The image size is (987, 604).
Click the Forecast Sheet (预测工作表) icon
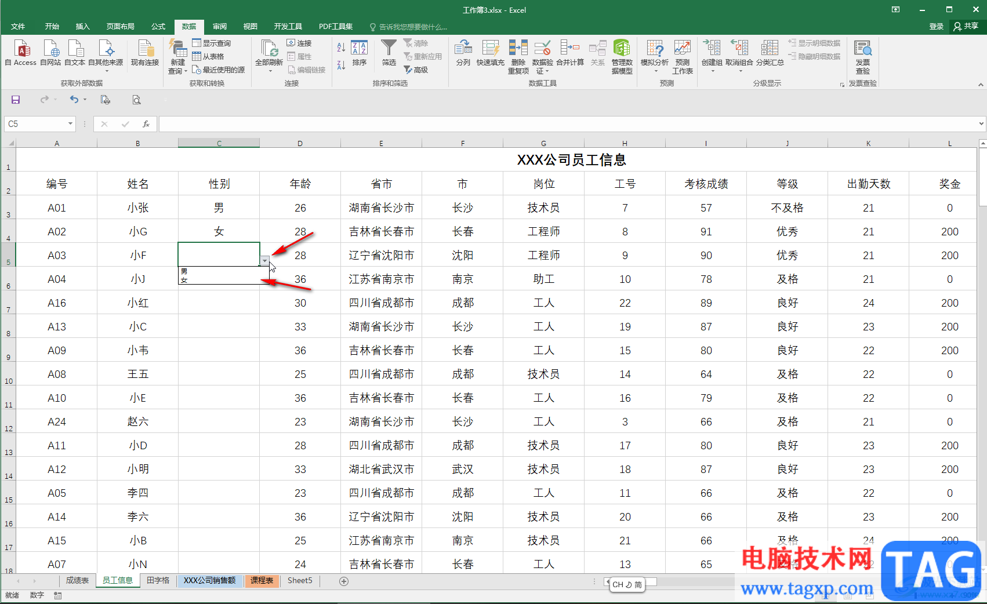[x=682, y=49]
